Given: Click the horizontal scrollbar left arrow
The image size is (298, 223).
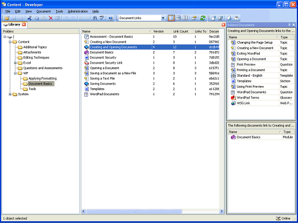Looking at the screenshot, I should pyautogui.click(x=84, y=211).
